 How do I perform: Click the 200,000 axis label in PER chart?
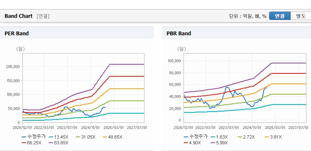point(13,67)
